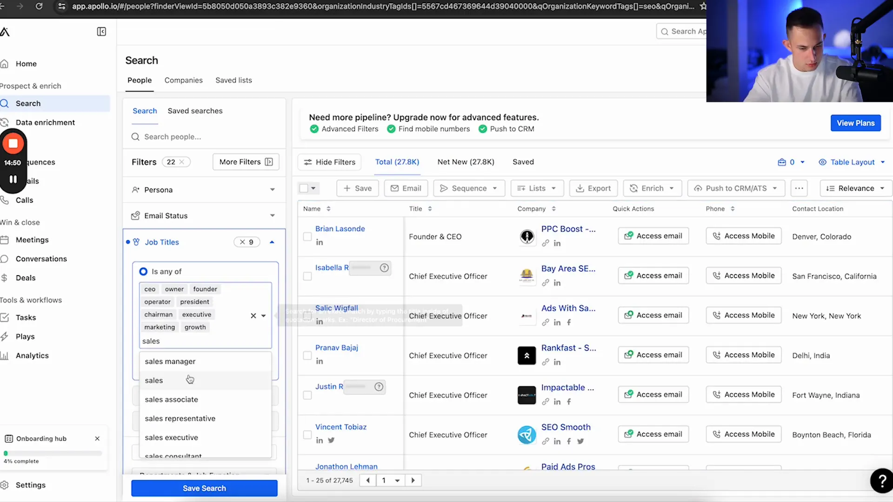Open the Table Layout dropdown
This screenshot has height=502, width=893.
(852, 162)
